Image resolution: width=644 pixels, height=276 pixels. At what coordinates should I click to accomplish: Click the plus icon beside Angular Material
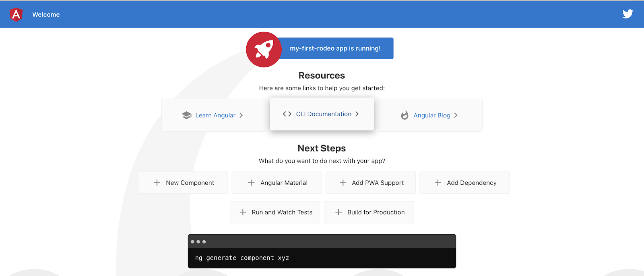point(251,183)
